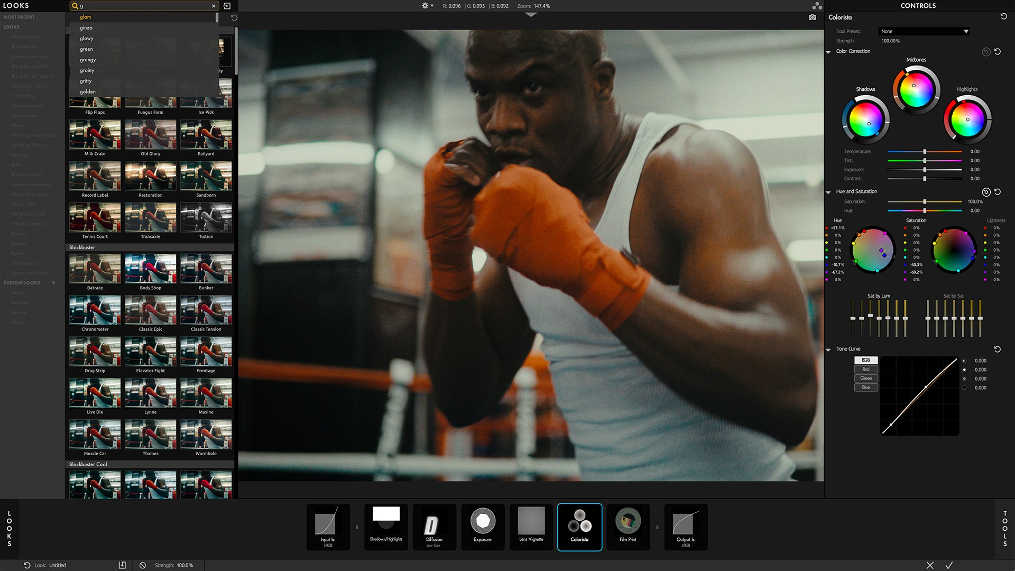Select the Red channel in the Tone Curve
The image size is (1015, 571).
click(866, 370)
